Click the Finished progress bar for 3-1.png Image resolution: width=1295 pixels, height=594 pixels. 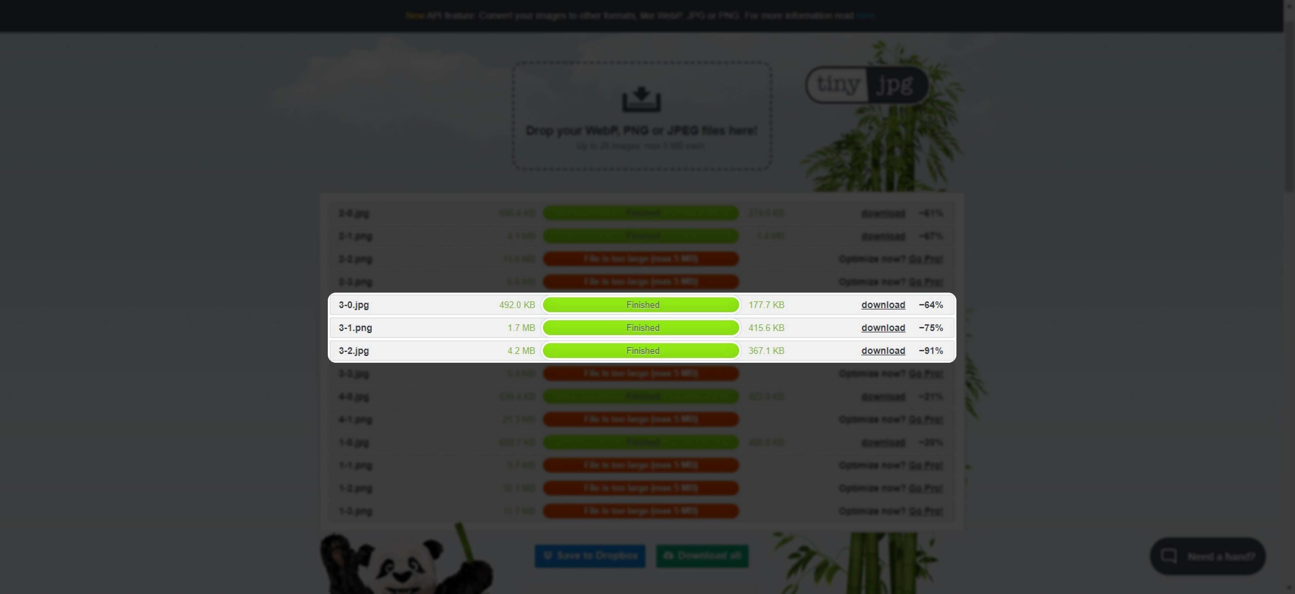click(641, 328)
